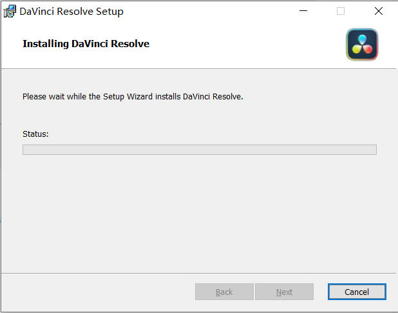Click the "DaVinci Resolve Setup" title text
Screen dimensions: 398x313
pyautogui.click(x=71, y=12)
